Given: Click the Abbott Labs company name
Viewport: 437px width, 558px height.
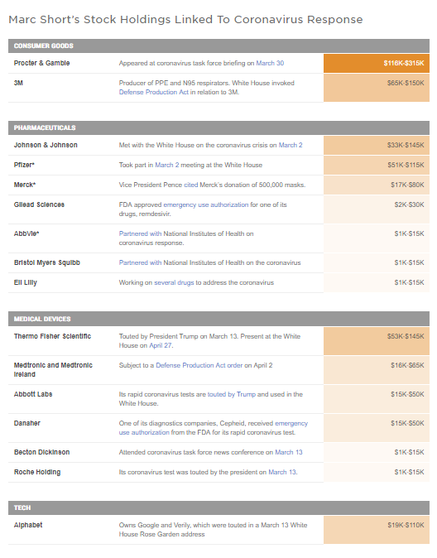Looking at the screenshot, I should pyautogui.click(x=33, y=394).
